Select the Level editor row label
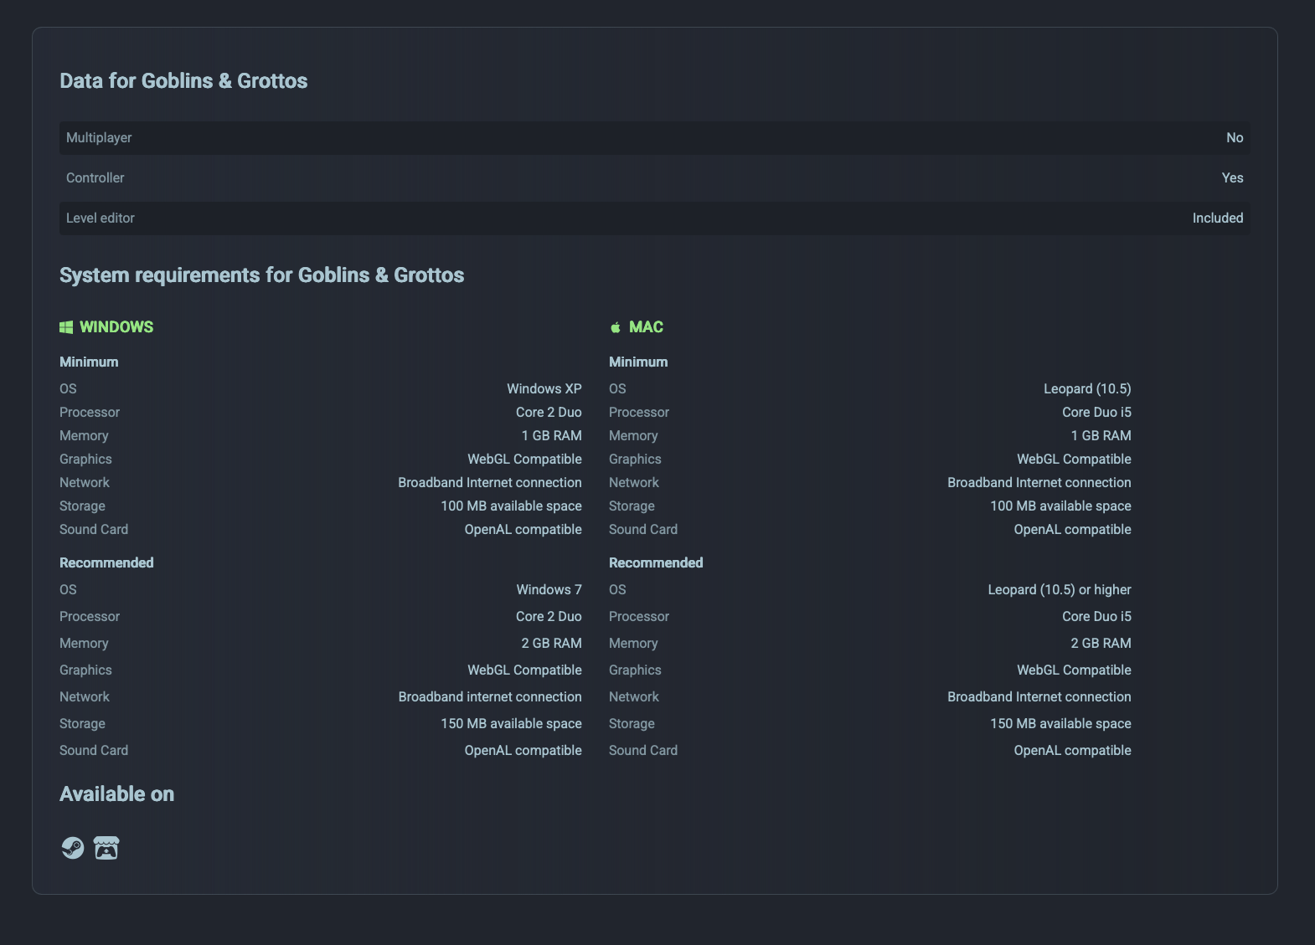The image size is (1315, 945). 100,218
